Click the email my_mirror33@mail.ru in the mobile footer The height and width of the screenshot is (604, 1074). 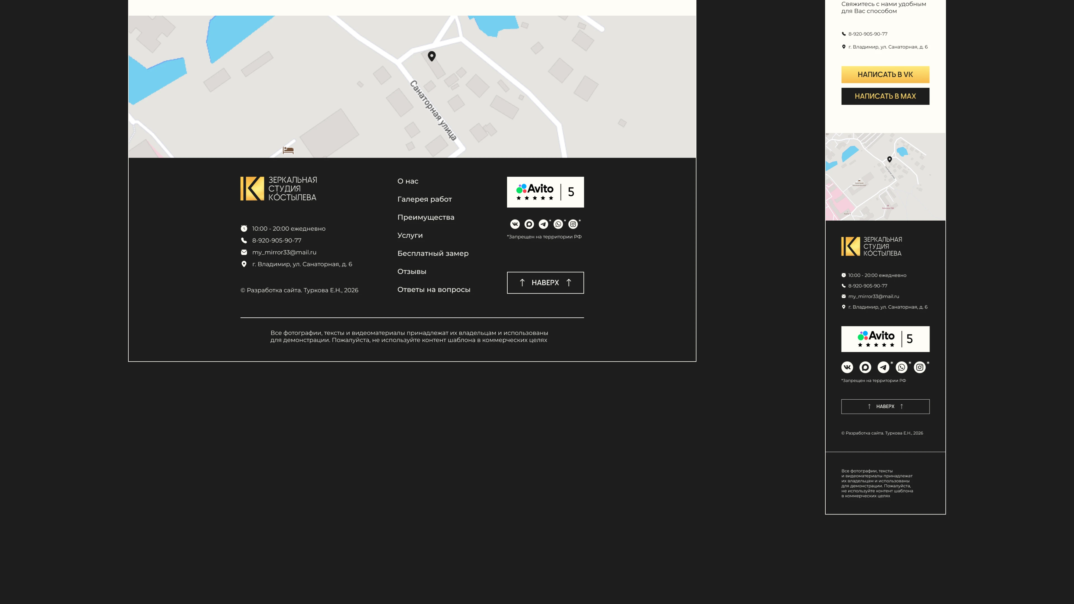pos(873,296)
